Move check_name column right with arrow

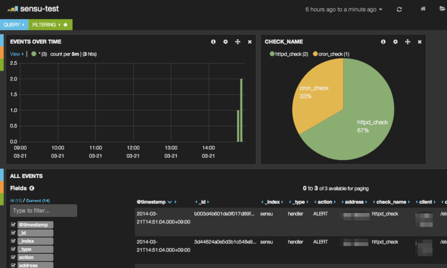click(409, 202)
